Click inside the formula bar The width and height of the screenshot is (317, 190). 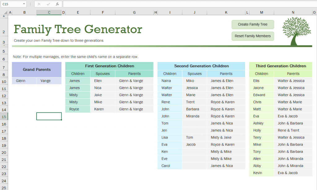pyautogui.click(x=124, y=4)
